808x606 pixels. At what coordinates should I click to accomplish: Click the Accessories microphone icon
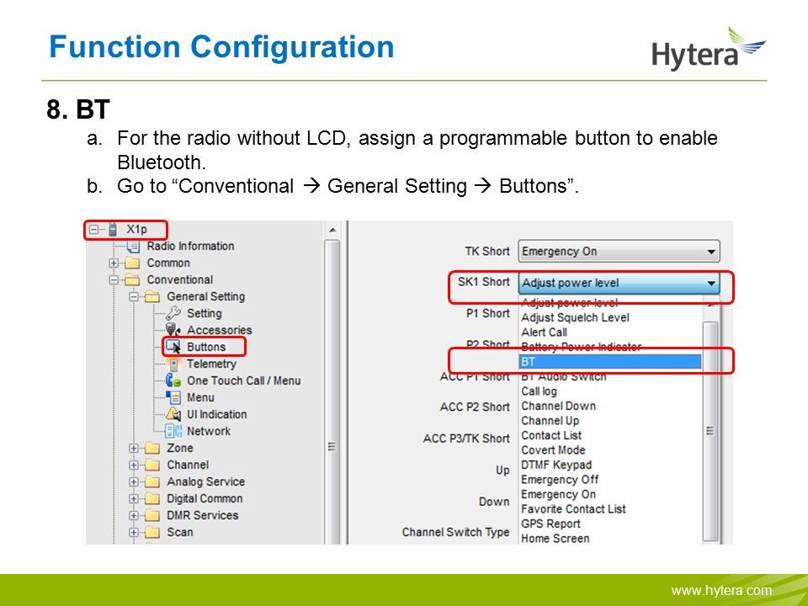(173, 330)
